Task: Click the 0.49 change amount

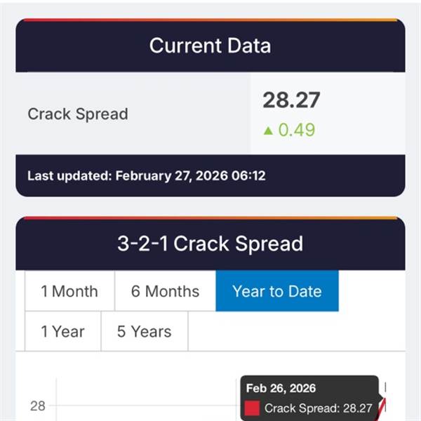Action: click(x=297, y=130)
